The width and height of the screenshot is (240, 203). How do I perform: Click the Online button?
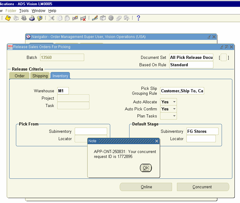coord(146,187)
